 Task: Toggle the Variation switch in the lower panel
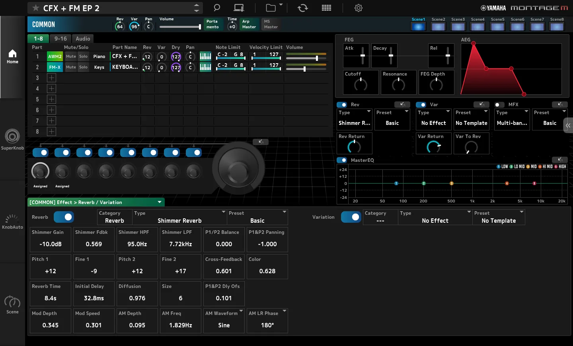[351, 217]
